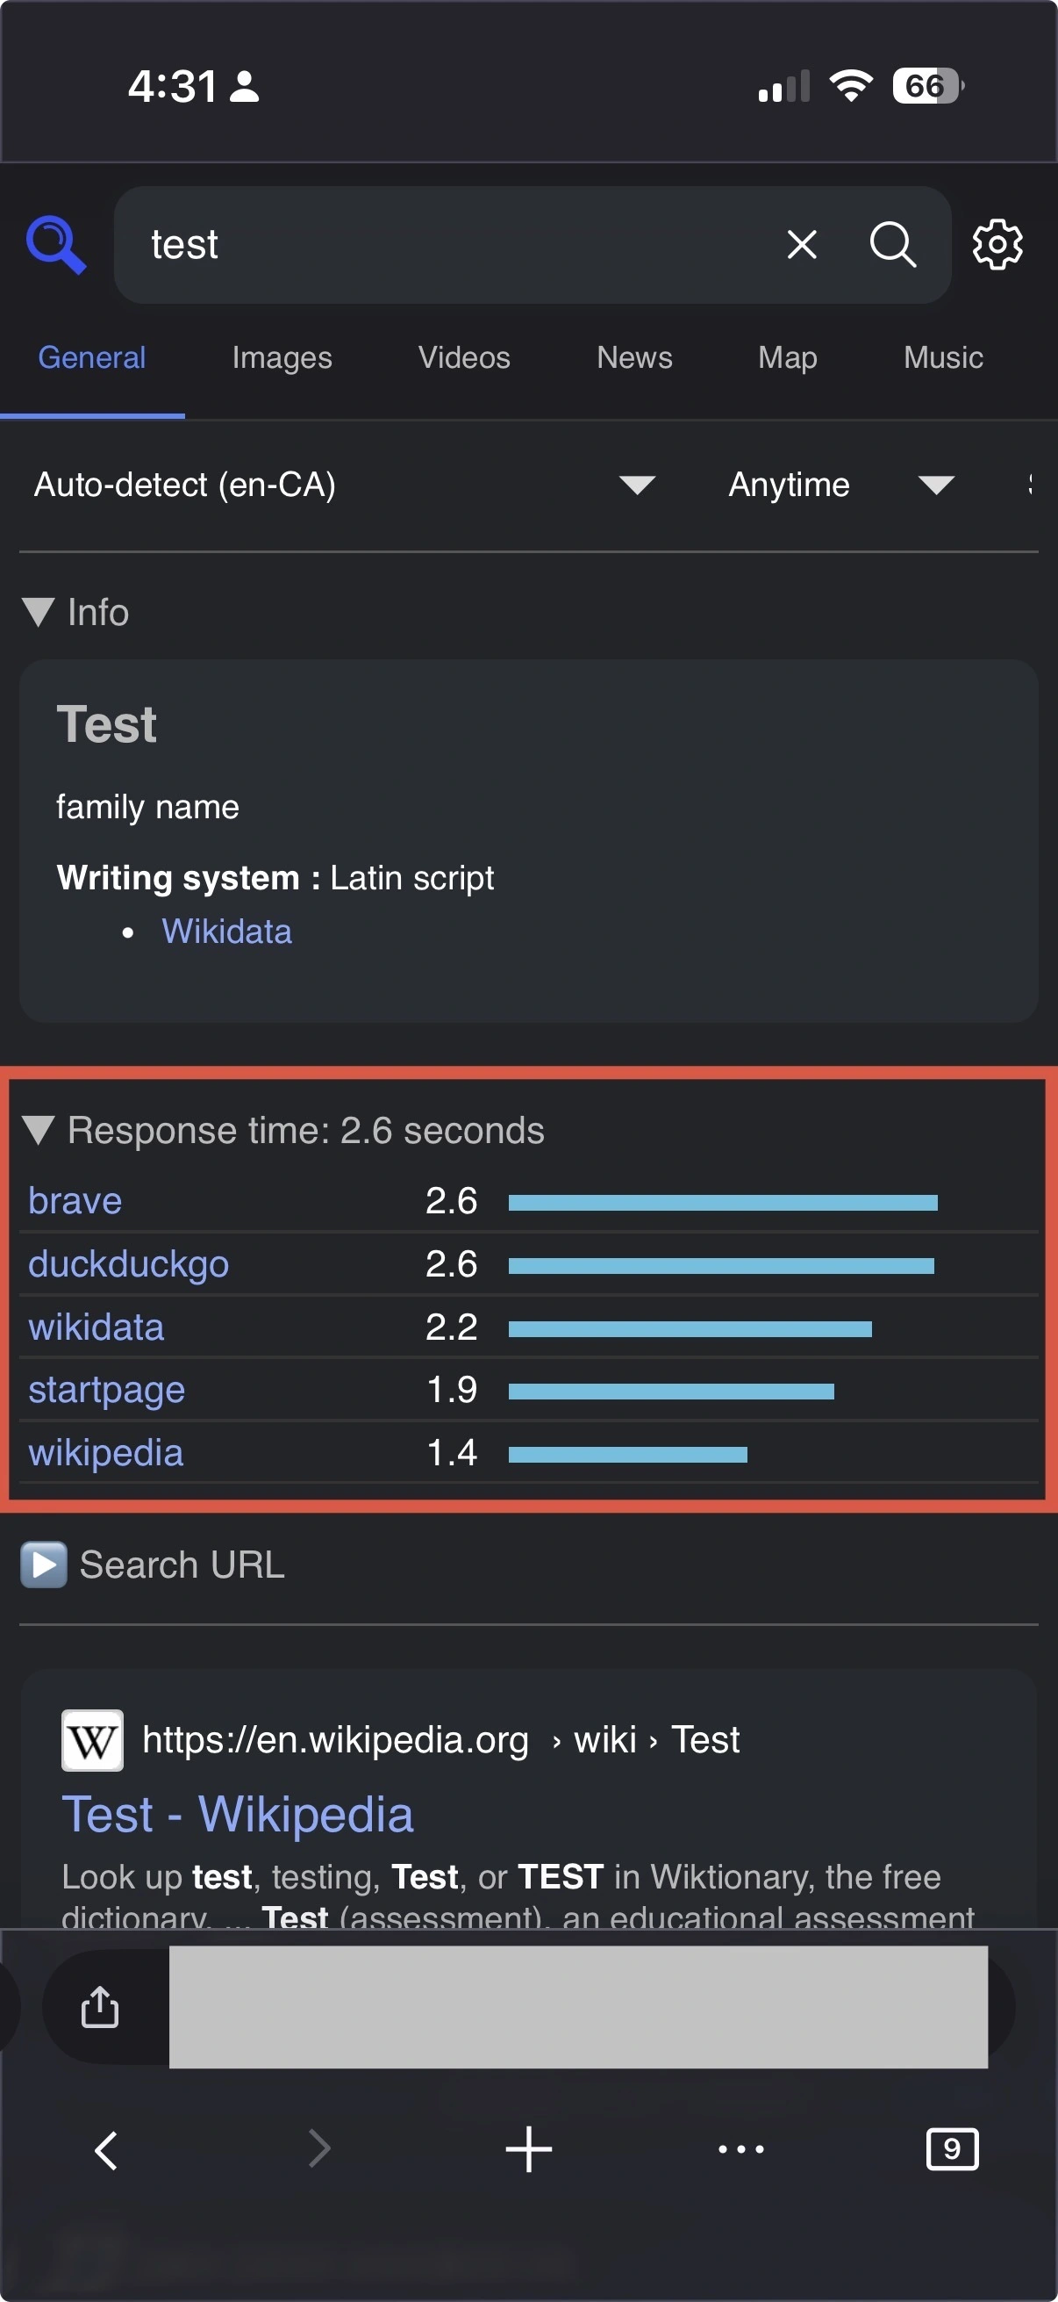Click the brave response time bar
The image size is (1058, 2302).
pos(722,1203)
